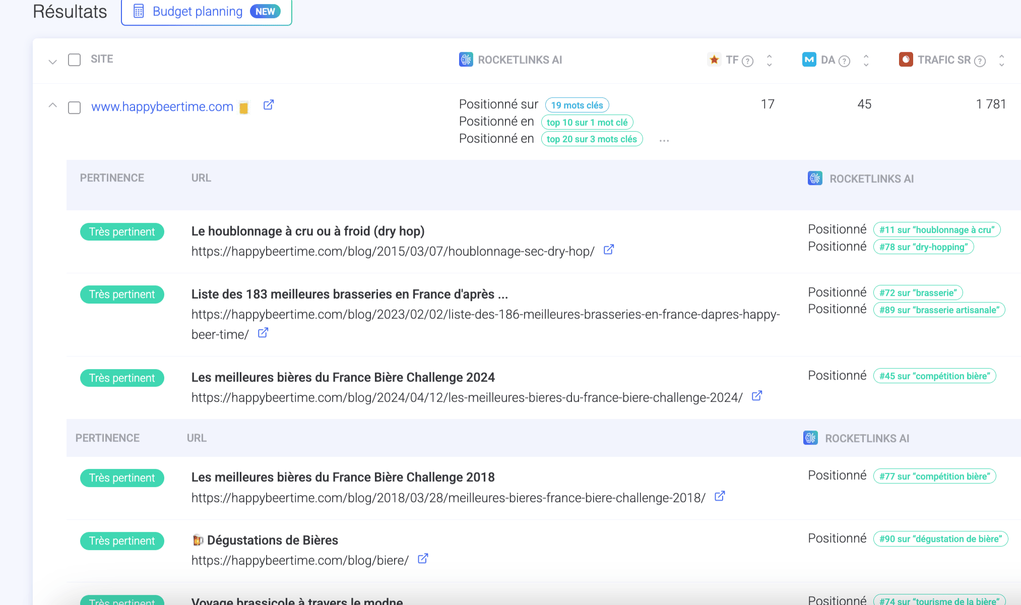Sort by the TRAFIC SR column arrows
Viewport: 1021px width, 605px height.
click(1001, 60)
